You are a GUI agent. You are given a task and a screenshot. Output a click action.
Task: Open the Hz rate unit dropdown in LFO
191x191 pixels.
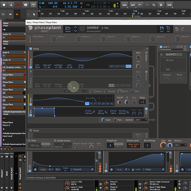tap(51, 170)
